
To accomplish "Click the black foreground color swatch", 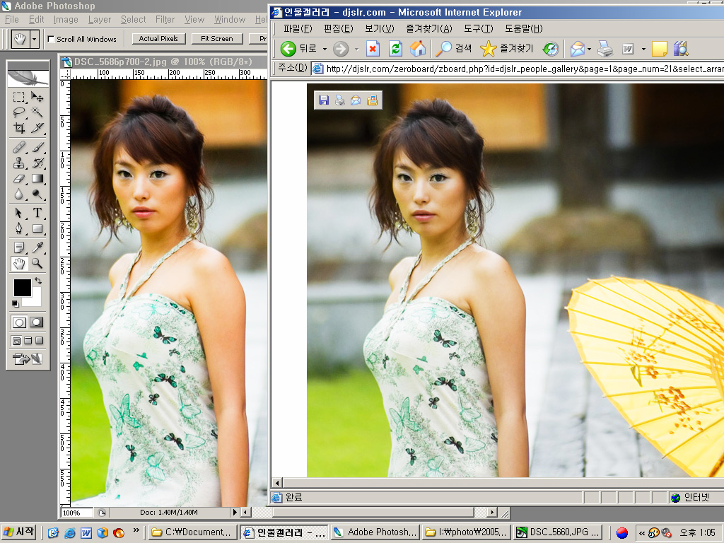I will coord(21,287).
